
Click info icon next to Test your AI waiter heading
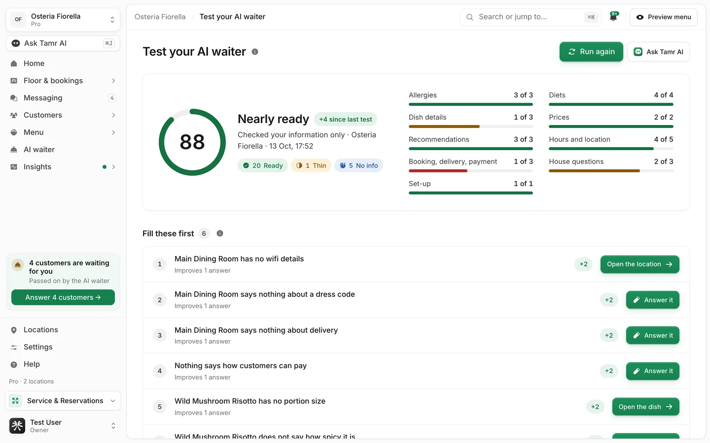click(255, 52)
